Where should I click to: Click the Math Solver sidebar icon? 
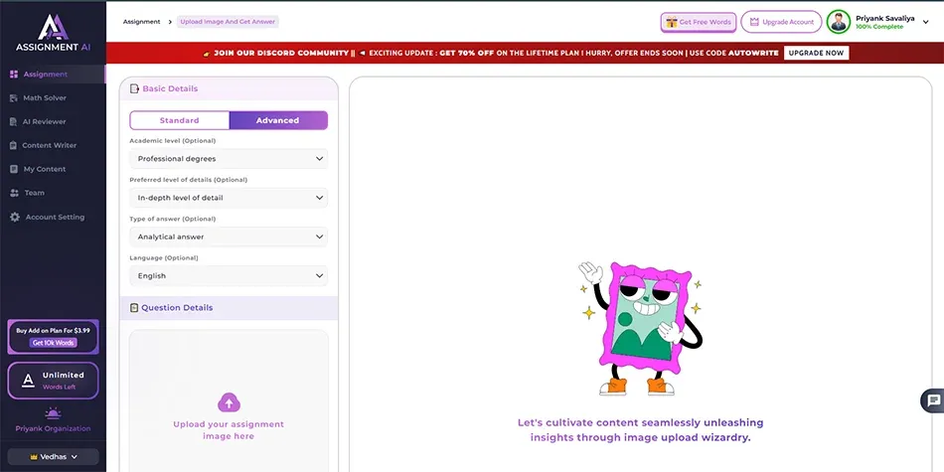[14, 98]
